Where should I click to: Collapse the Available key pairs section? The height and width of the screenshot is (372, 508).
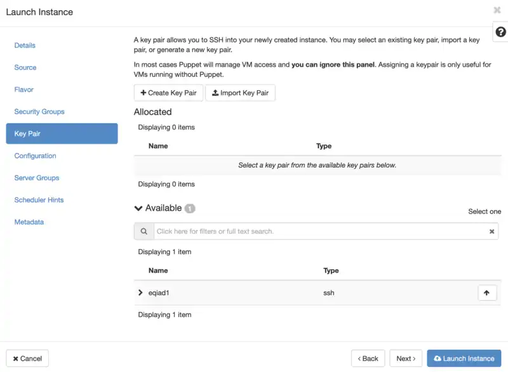138,208
